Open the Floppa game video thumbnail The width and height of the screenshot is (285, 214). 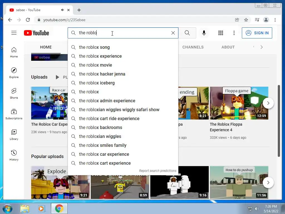pos(239,103)
